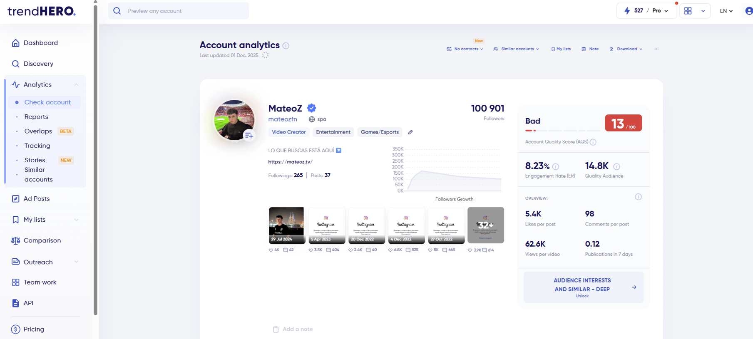Open Dashboard from the sidebar
The height and width of the screenshot is (339, 753).
point(40,43)
